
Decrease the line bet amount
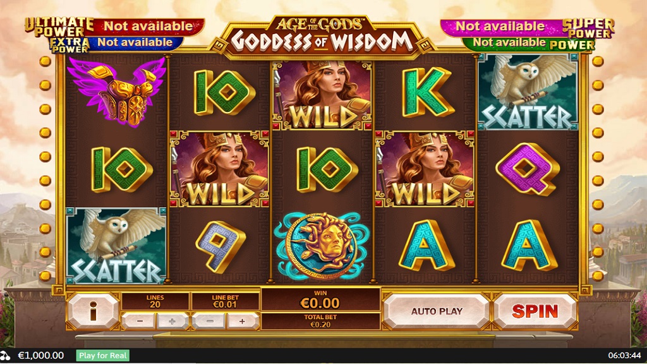click(210, 321)
